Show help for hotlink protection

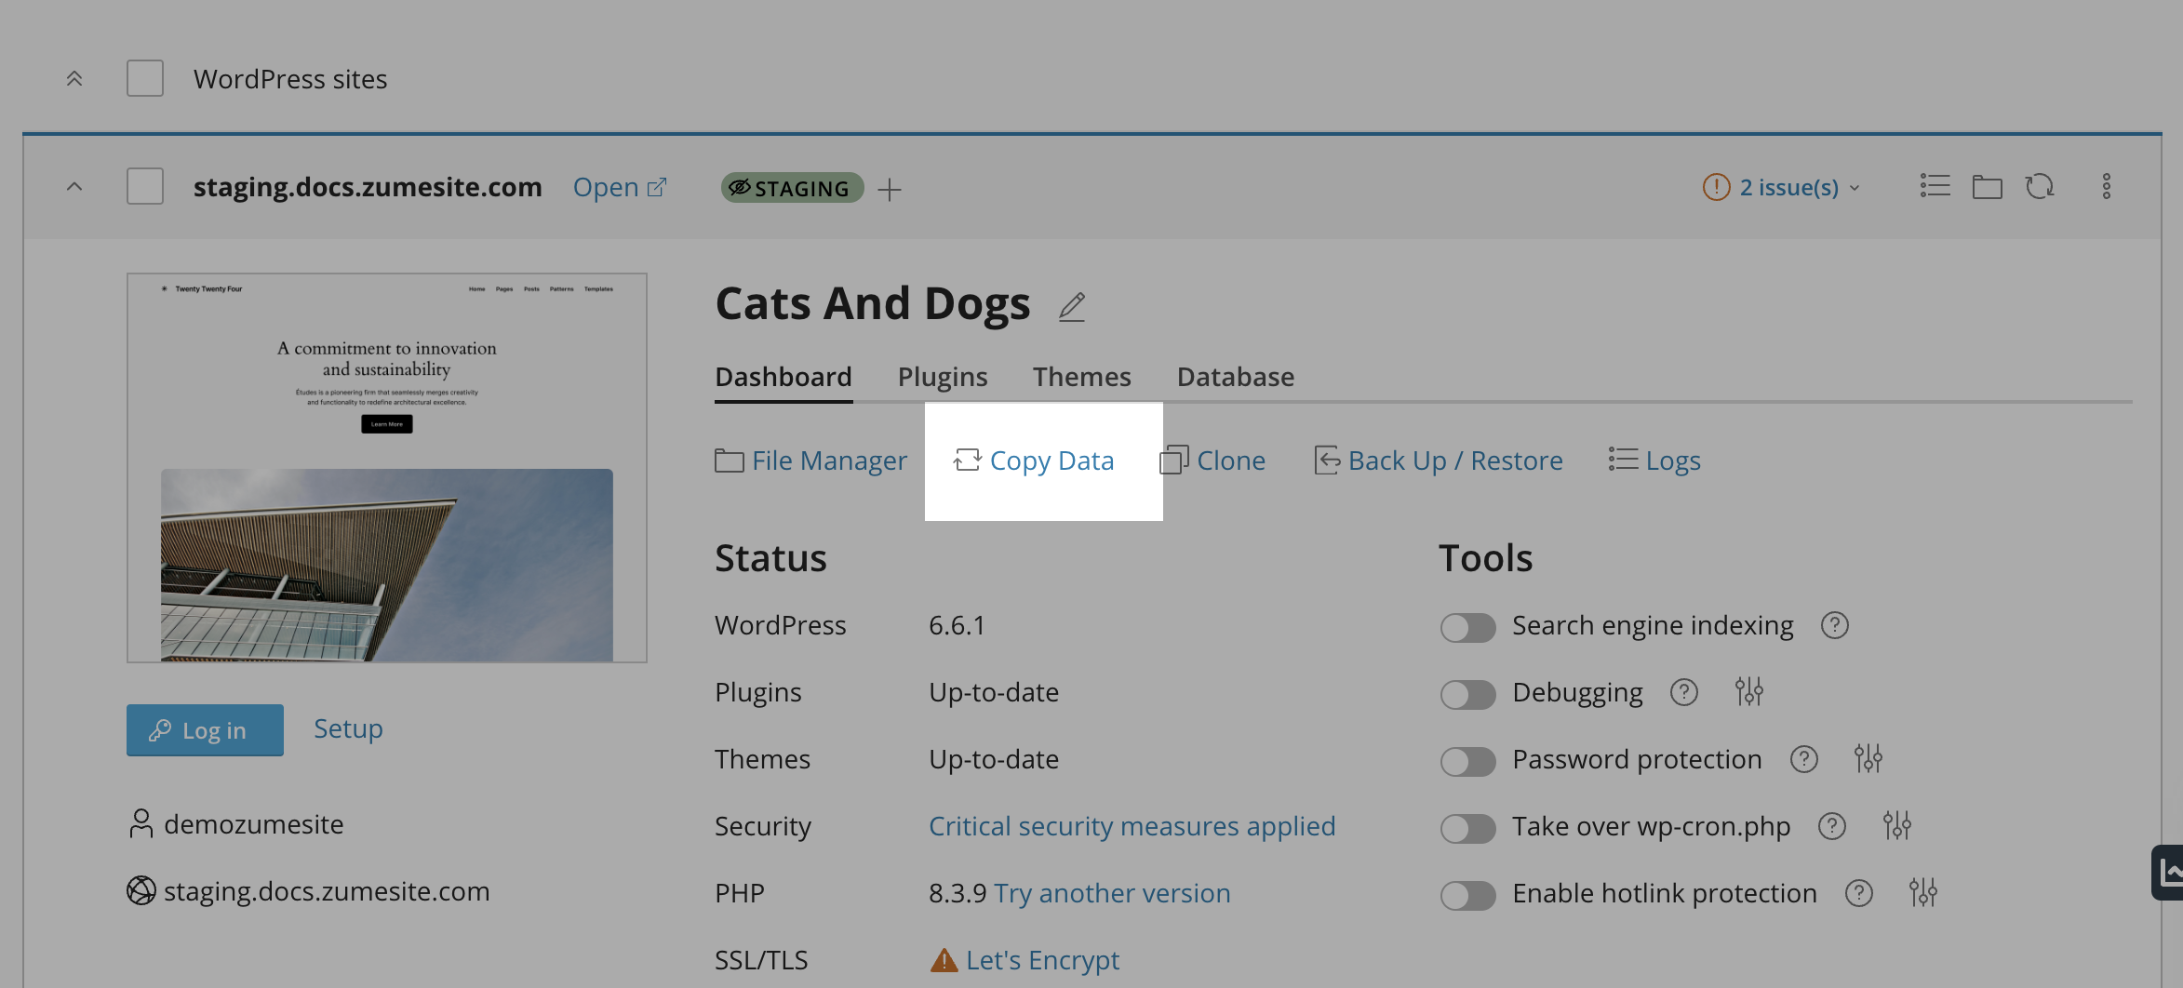point(1858,893)
